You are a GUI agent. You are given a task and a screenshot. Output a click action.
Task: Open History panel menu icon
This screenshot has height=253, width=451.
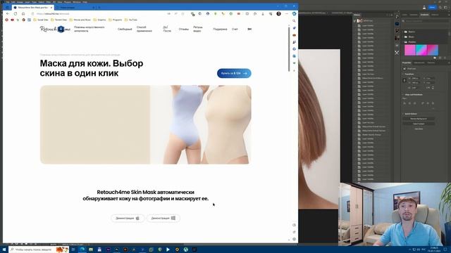click(x=391, y=15)
